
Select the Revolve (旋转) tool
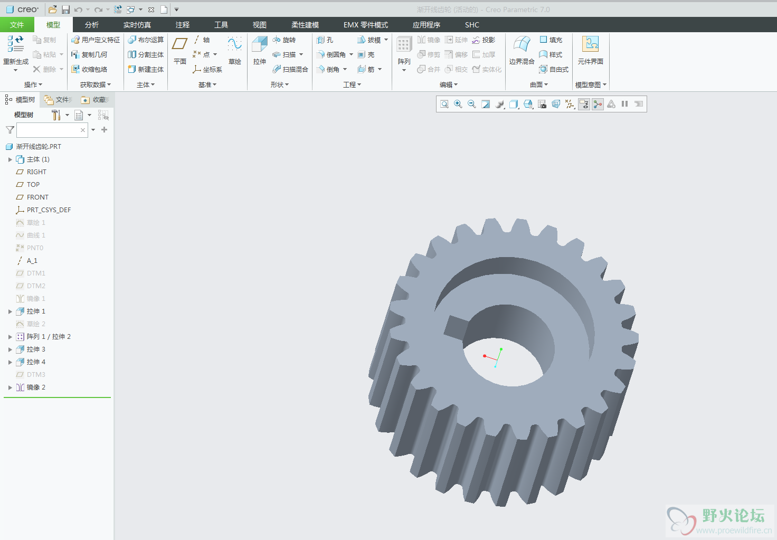tap(284, 40)
